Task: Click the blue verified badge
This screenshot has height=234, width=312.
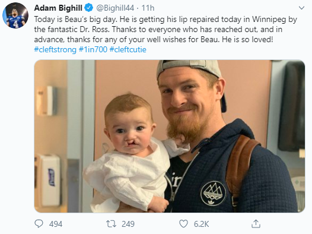Action: click(x=89, y=8)
